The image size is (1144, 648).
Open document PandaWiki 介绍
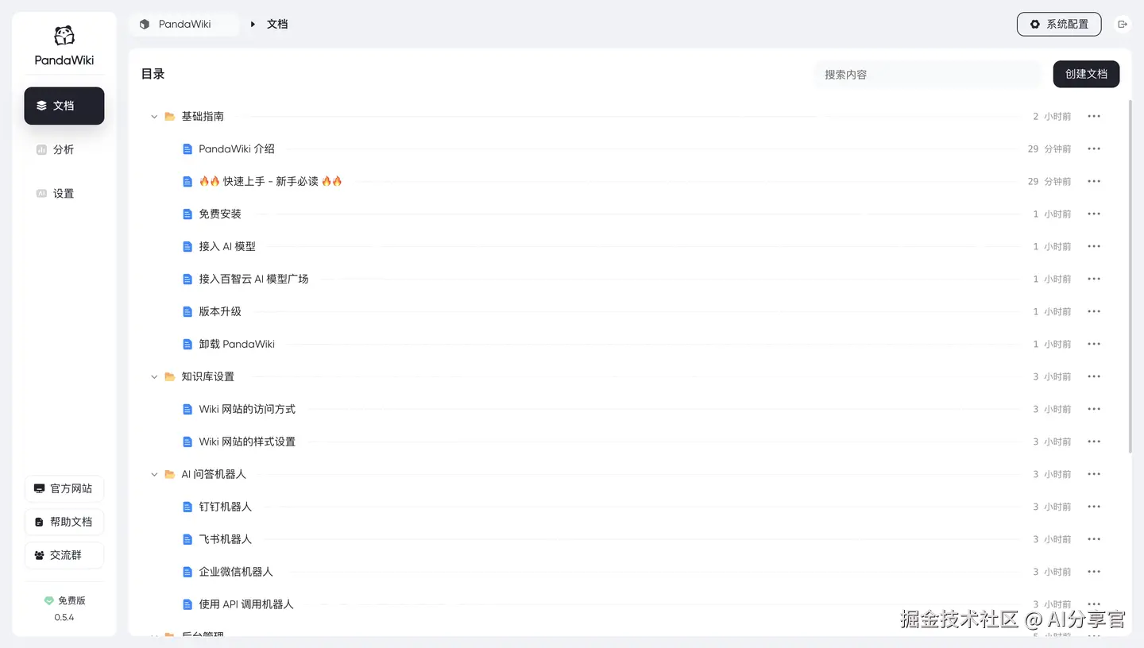tap(237, 149)
